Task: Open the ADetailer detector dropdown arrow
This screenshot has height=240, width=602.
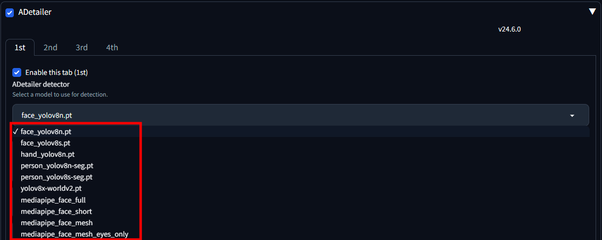Action: (572, 115)
